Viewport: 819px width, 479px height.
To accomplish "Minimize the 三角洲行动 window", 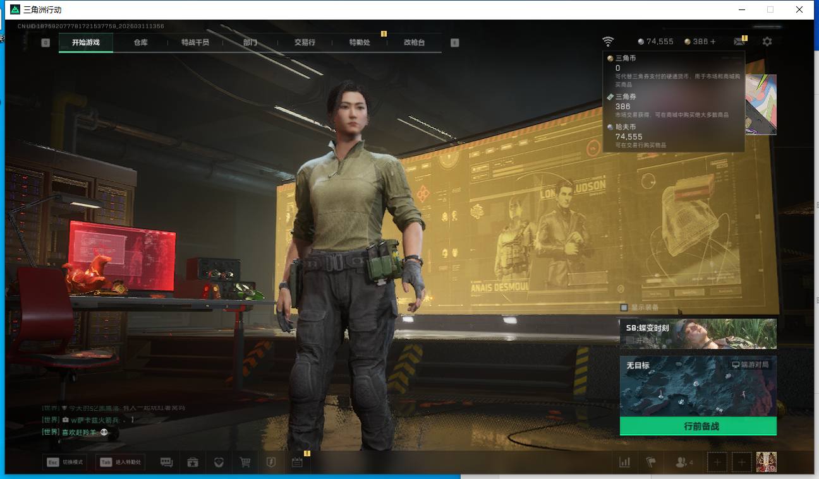I will click(741, 9).
